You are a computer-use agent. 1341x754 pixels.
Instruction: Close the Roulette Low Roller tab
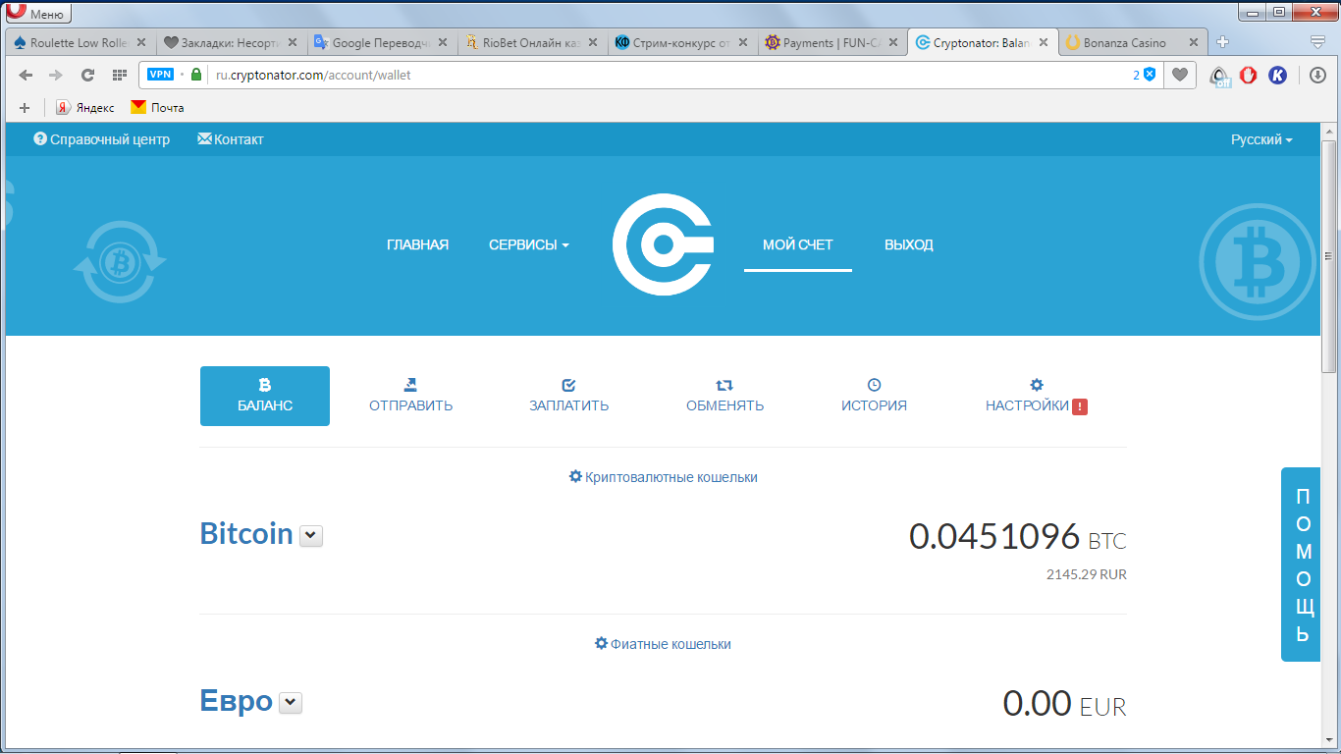tap(141, 43)
